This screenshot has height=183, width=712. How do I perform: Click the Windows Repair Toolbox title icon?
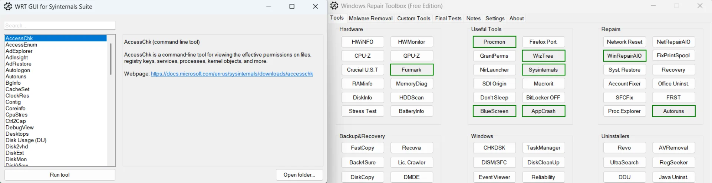click(x=334, y=6)
